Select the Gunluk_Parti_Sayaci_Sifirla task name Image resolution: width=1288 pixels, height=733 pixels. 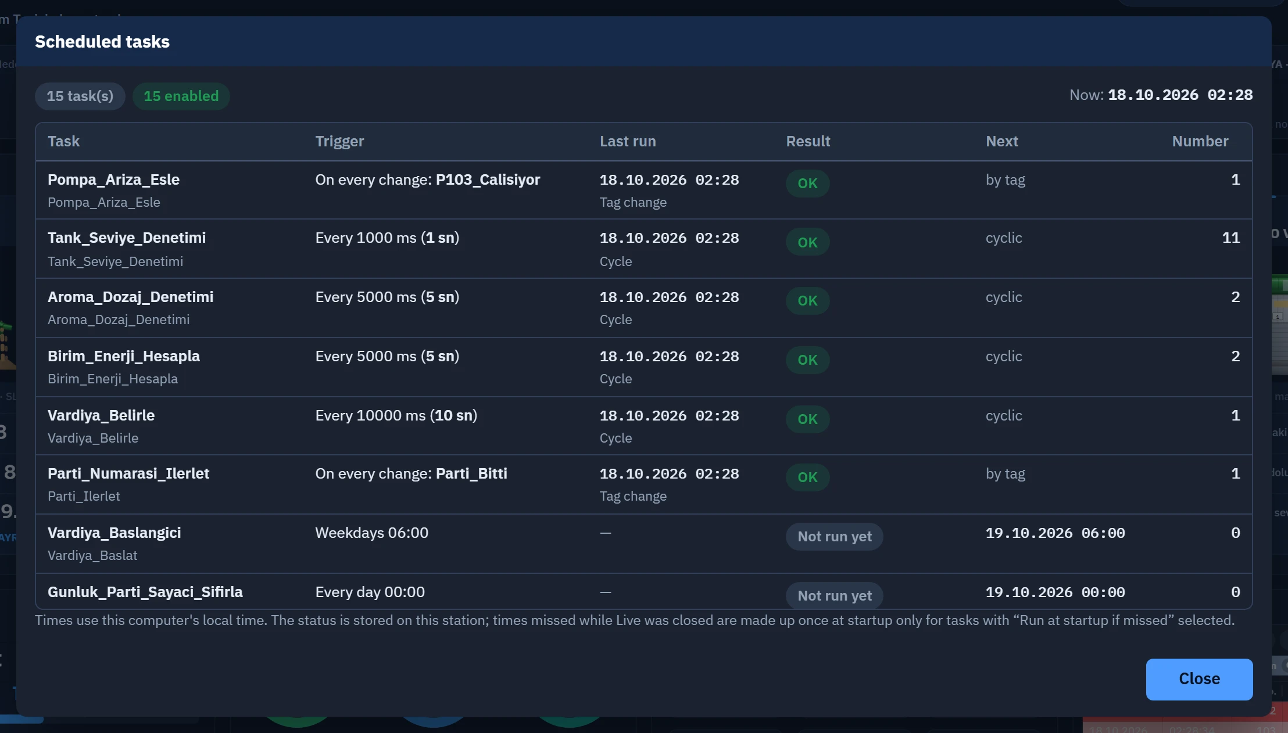[x=145, y=592]
